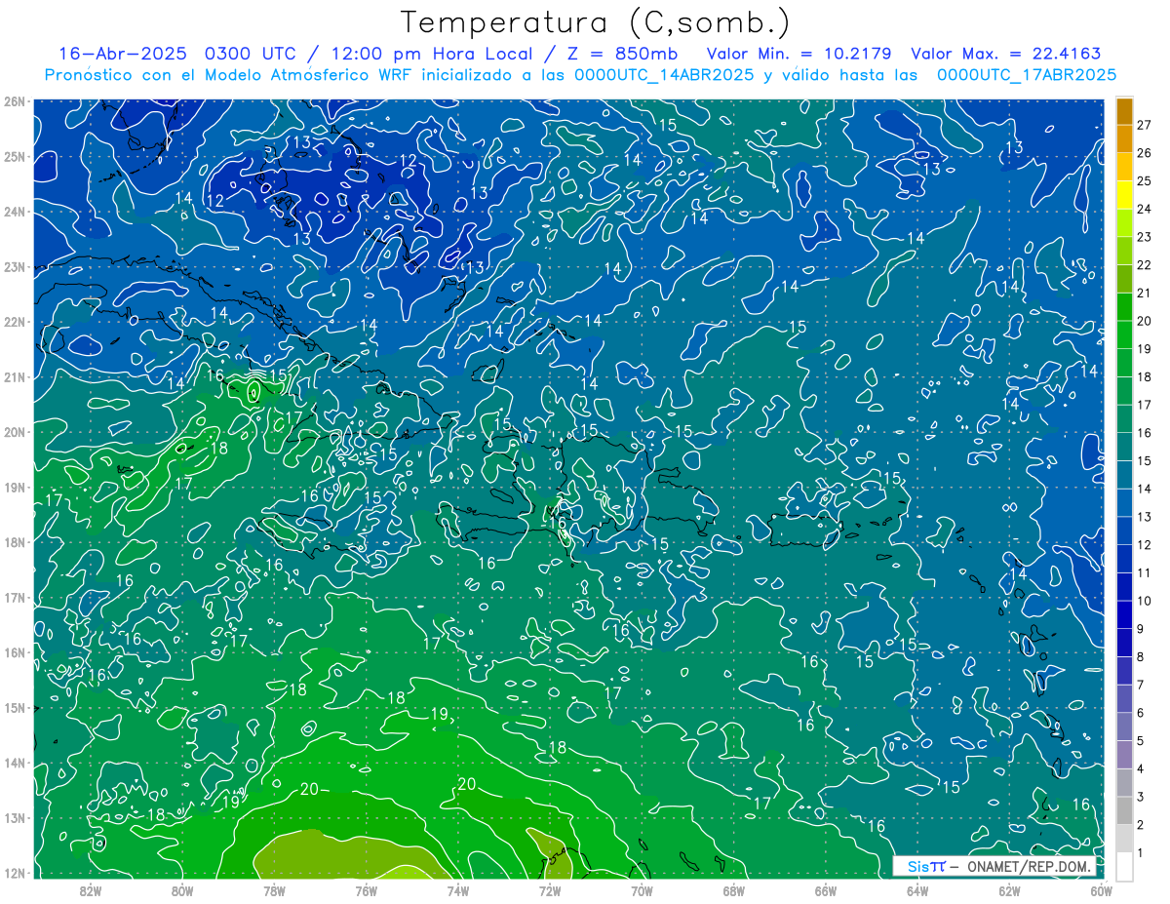Click the white swatch at color scale bottom
This screenshot has height=904, width=1170.
(x=1125, y=865)
